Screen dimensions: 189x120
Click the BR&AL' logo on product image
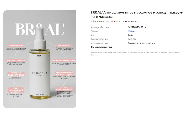point(40,29)
